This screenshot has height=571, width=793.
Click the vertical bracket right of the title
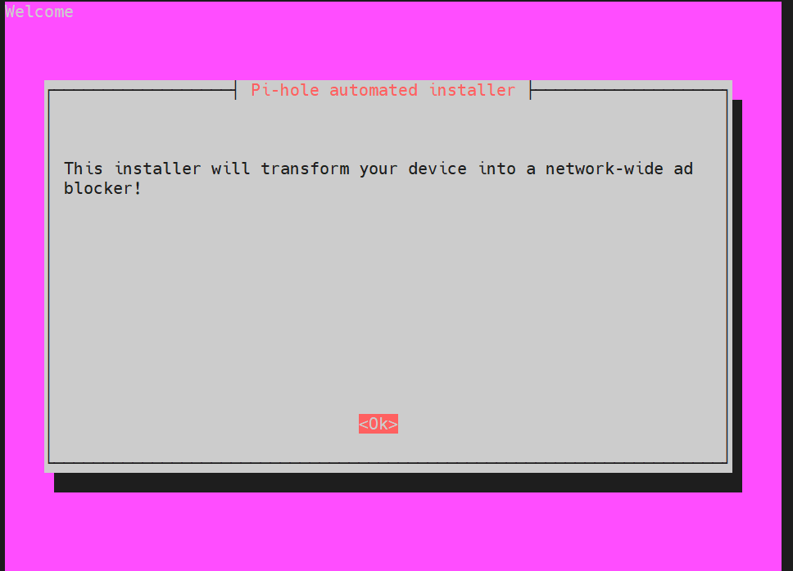(x=531, y=90)
